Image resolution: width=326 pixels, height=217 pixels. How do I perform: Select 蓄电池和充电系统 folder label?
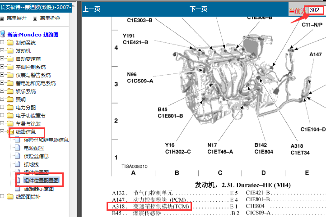(x=36, y=83)
